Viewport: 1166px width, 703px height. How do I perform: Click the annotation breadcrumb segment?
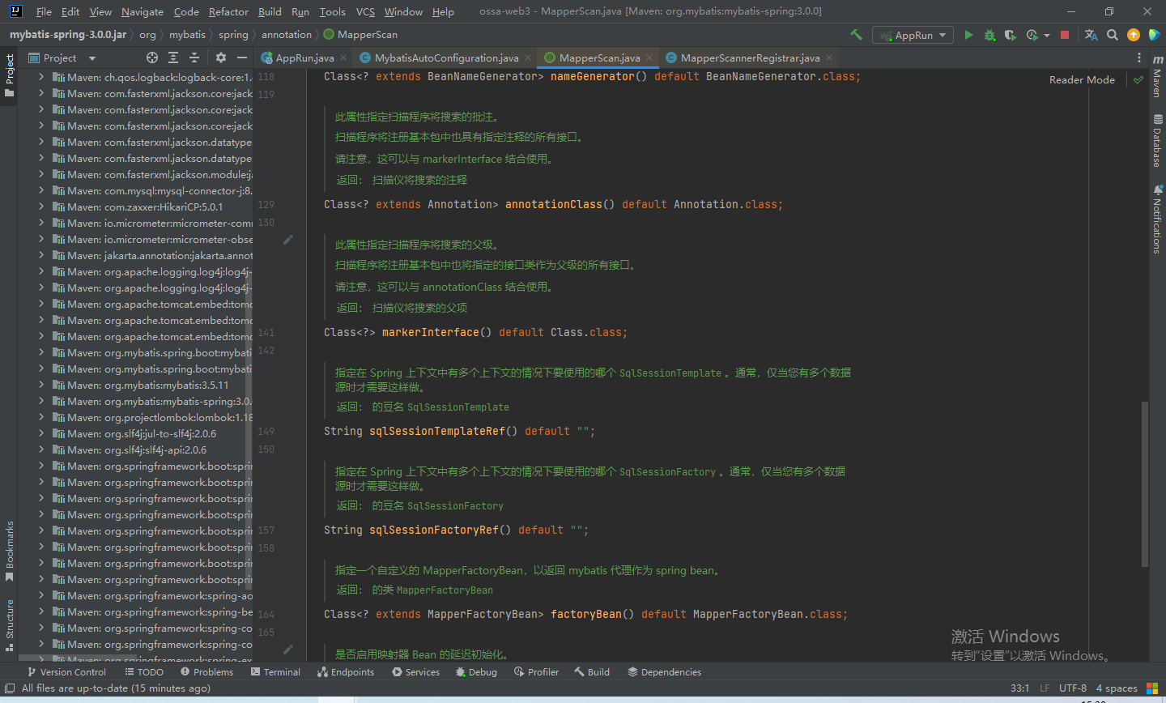pyautogui.click(x=287, y=35)
